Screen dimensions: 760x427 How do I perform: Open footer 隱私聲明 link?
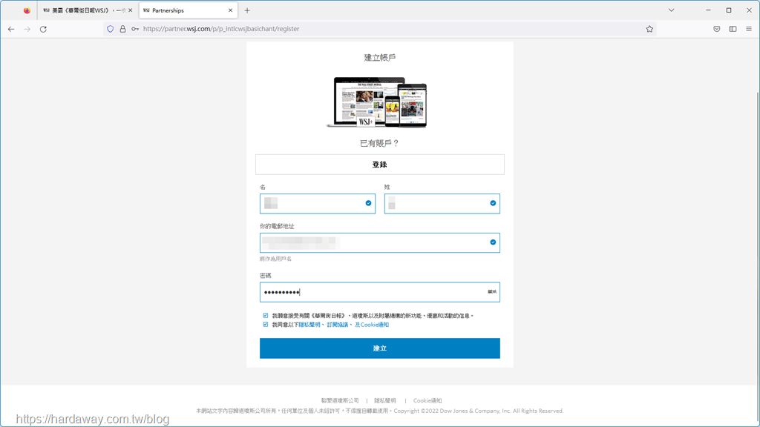click(x=385, y=401)
